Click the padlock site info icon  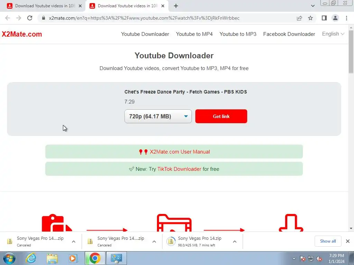click(x=44, y=18)
